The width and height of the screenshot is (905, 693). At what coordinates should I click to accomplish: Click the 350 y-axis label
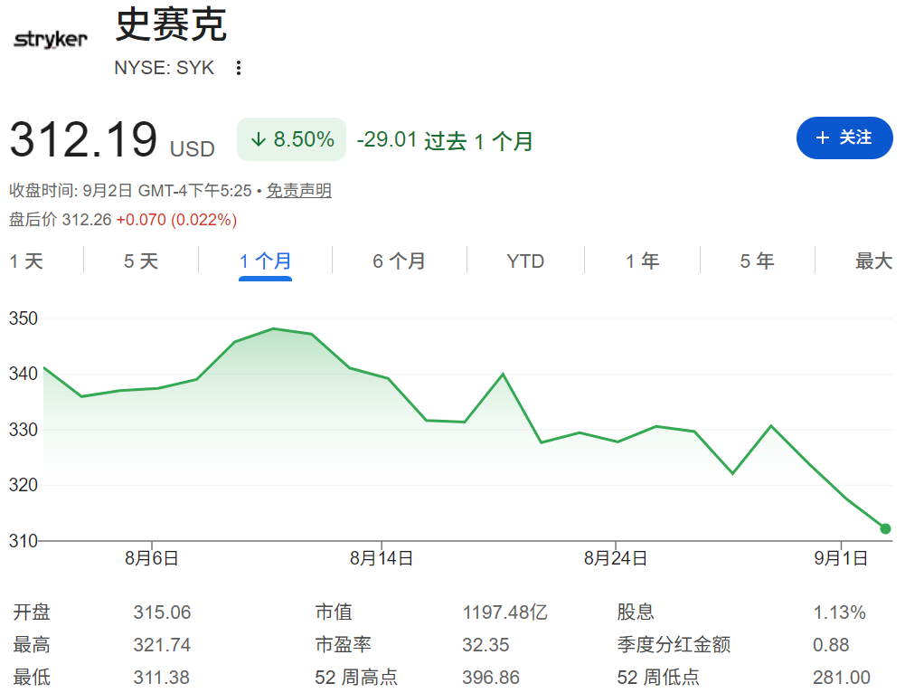click(24, 318)
